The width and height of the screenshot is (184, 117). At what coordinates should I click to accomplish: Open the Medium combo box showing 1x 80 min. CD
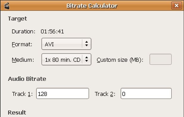[x=66, y=59]
